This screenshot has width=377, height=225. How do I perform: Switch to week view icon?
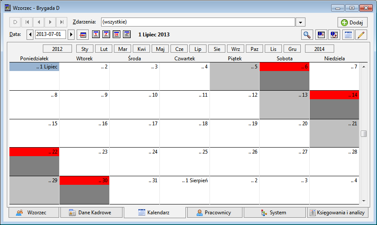click(x=106, y=34)
